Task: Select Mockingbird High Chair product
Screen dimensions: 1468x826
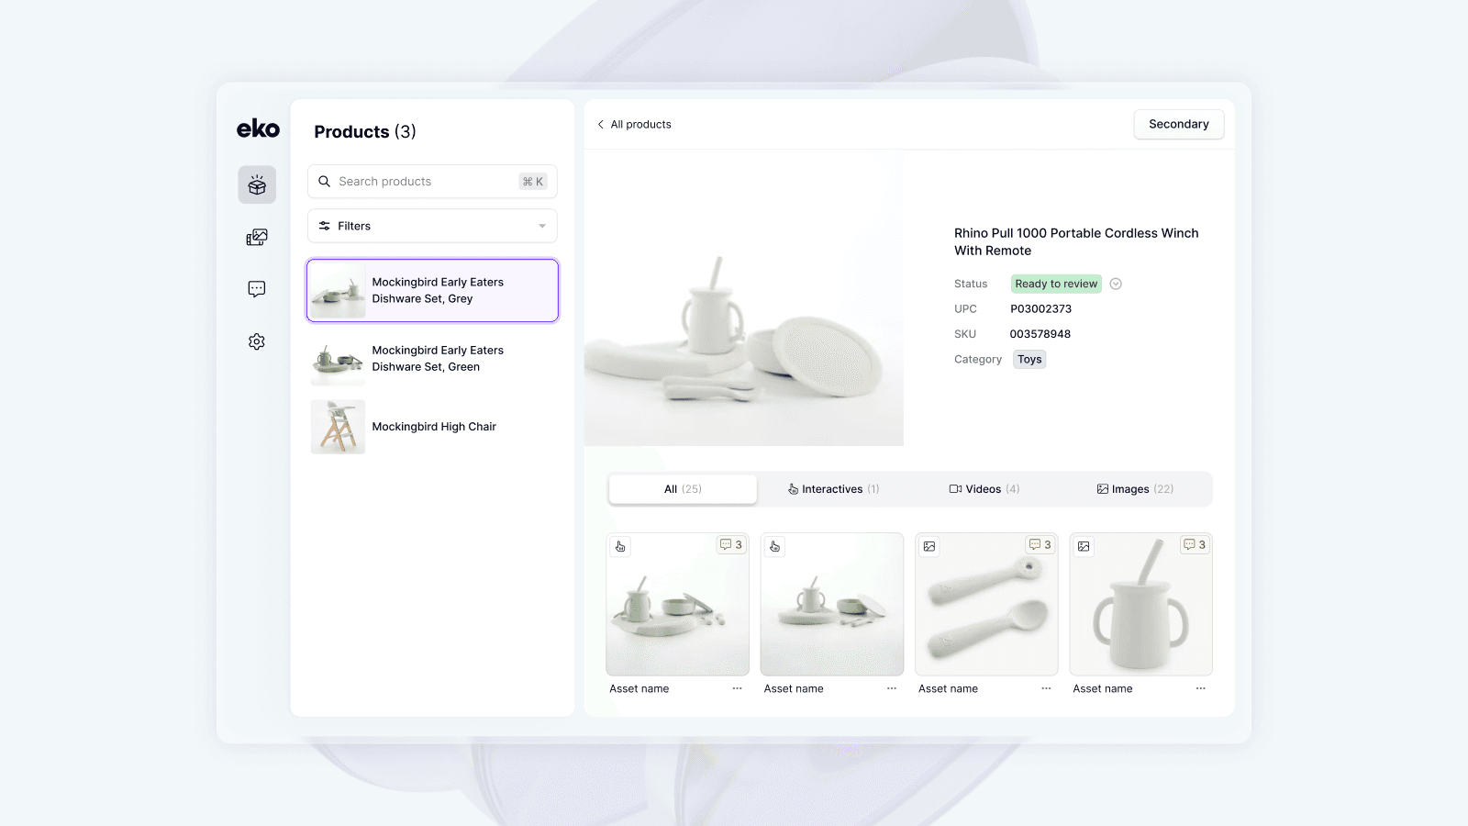Action: (432, 427)
